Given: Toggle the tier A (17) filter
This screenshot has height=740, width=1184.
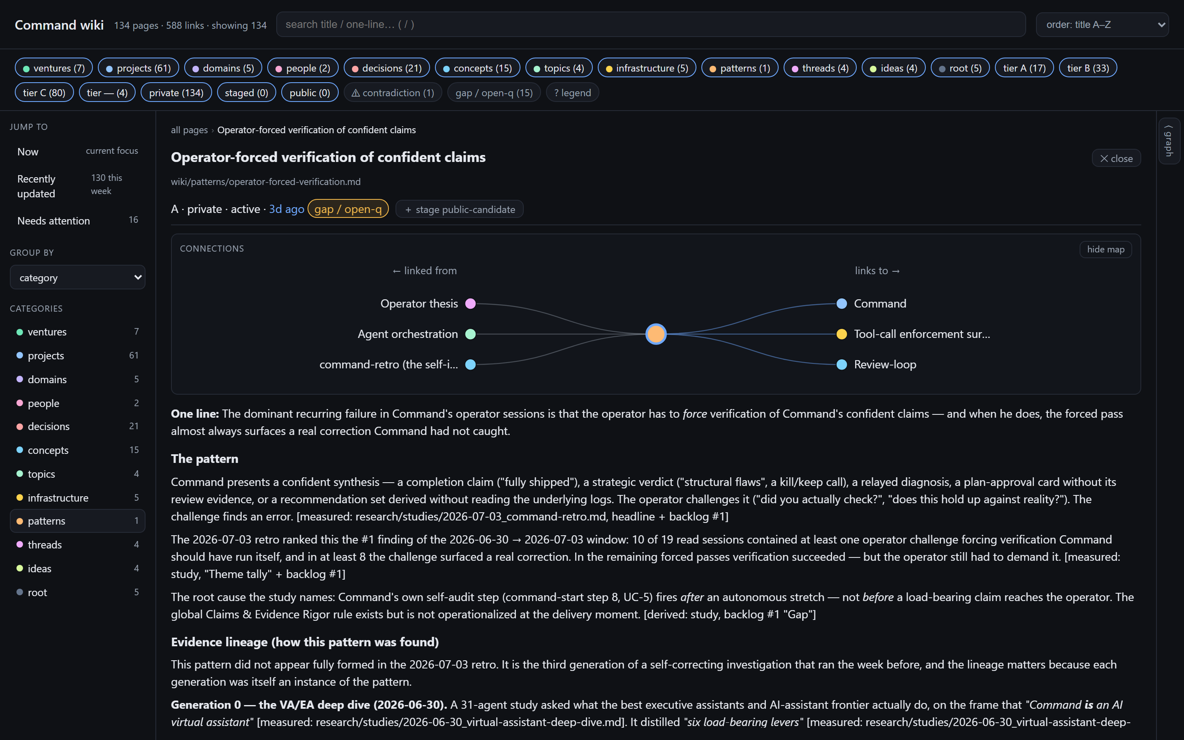Looking at the screenshot, I should [x=1024, y=68].
